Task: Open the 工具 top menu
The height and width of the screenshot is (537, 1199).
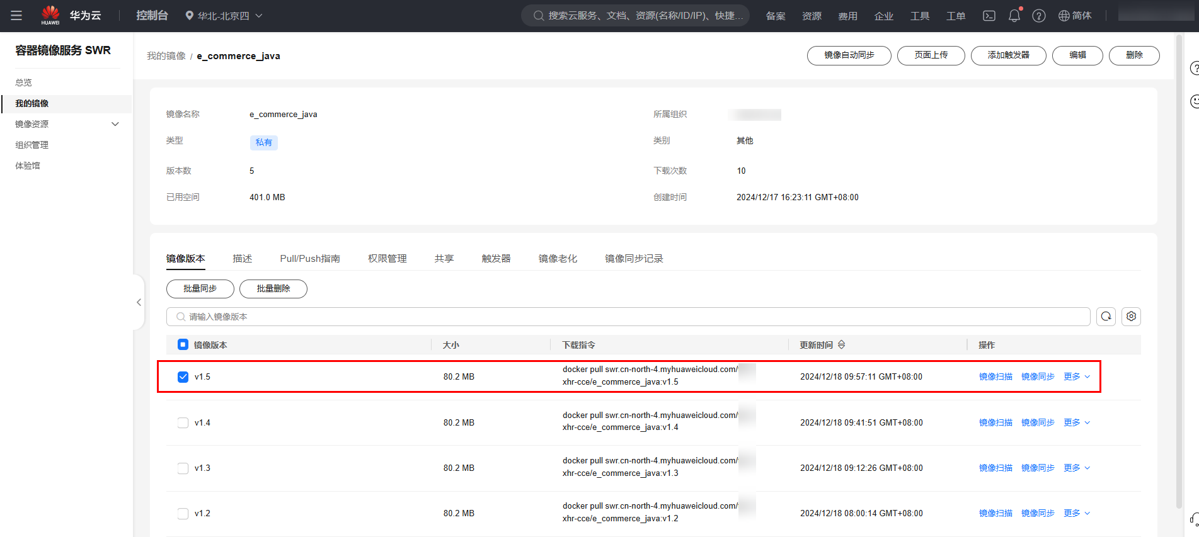Action: [920, 16]
